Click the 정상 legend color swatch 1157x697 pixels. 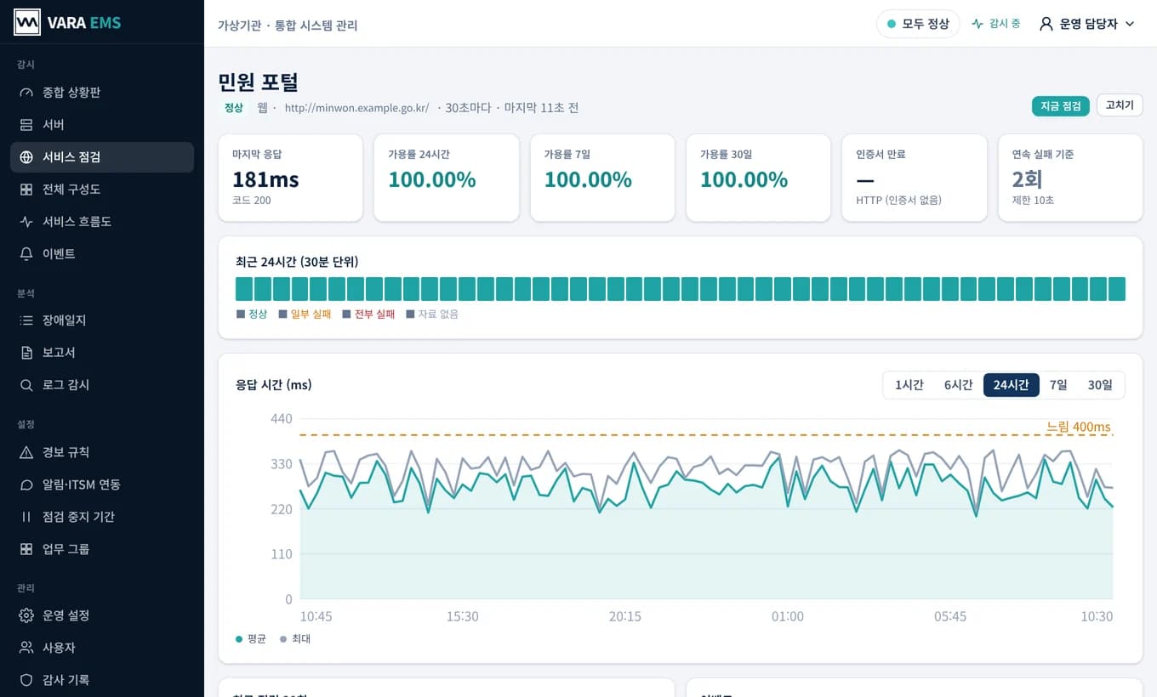[x=241, y=314]
